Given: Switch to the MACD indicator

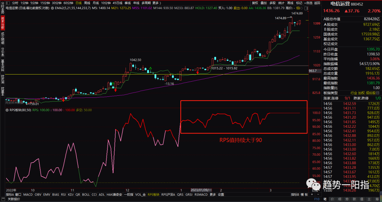Looking at the screenshot, I should pyautogui.click(x=28, y=195).
